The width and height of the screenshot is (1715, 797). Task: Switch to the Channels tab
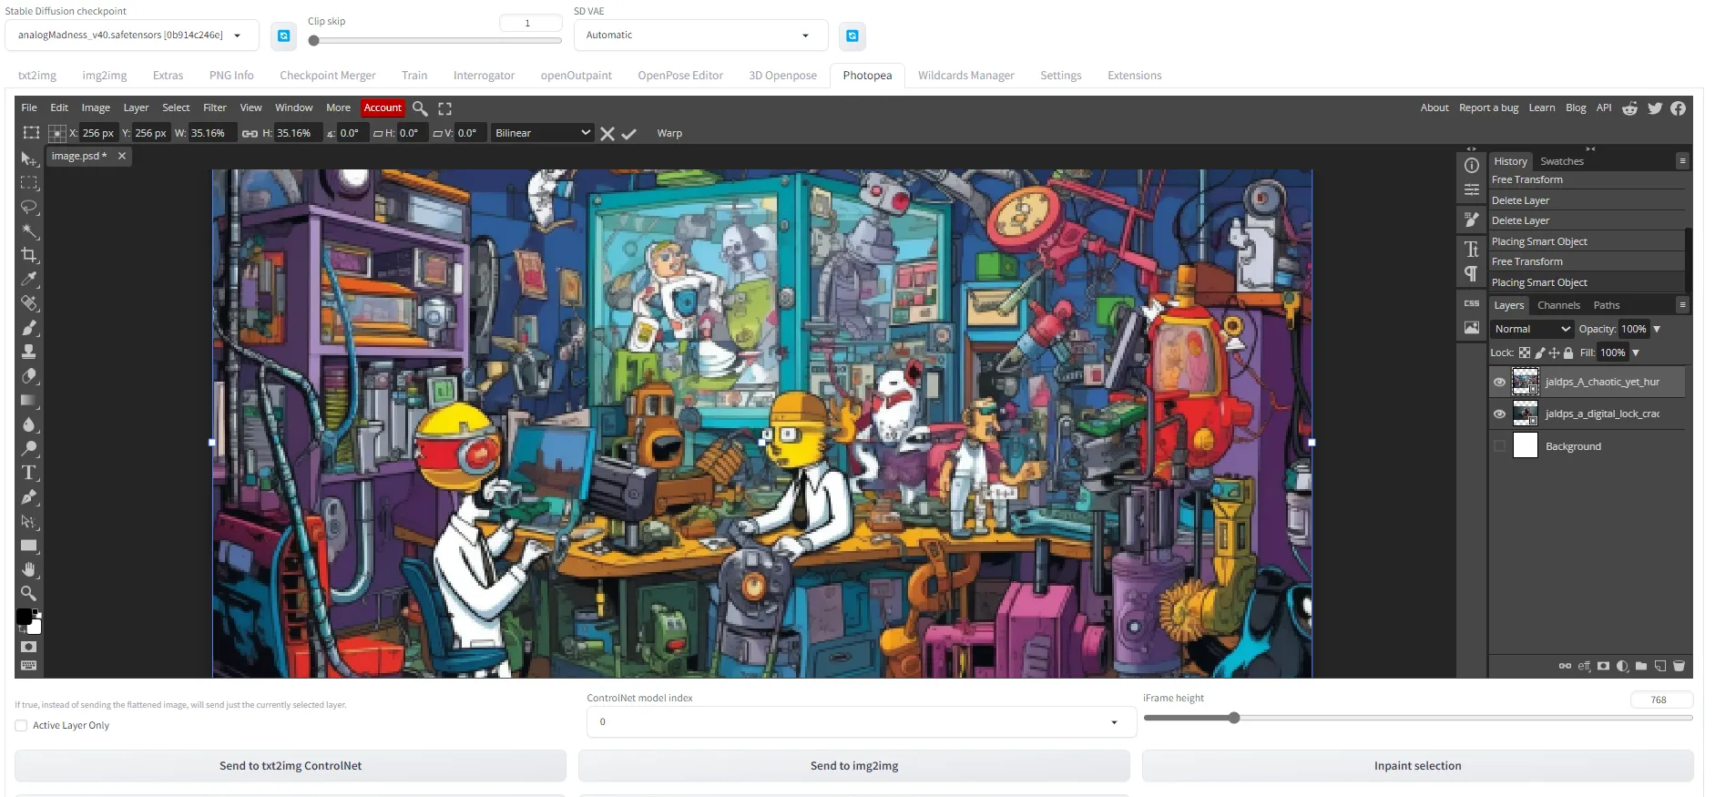click(x=1558, y=305)
